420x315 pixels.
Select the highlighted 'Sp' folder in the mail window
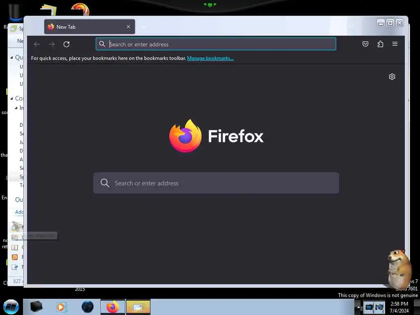[x=16, y=177]
